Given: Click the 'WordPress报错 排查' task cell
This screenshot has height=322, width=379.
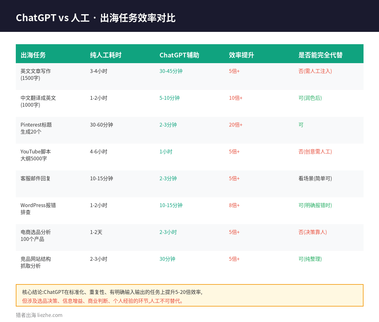Looking at the screenshot, I should (x=38, y=209).
